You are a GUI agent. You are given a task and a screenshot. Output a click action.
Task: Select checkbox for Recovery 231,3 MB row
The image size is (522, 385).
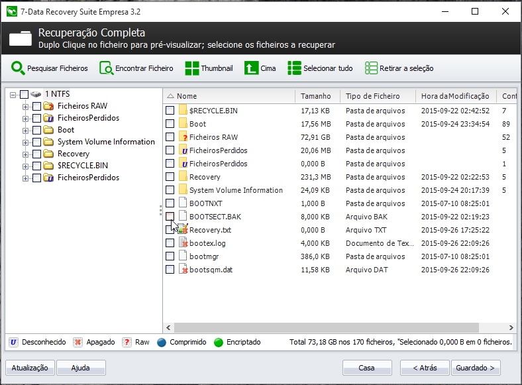click(x=170, y=176)
